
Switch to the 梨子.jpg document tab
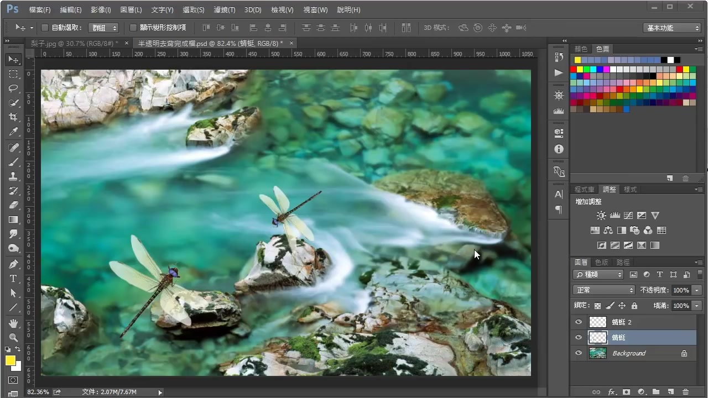coord(74,43)
